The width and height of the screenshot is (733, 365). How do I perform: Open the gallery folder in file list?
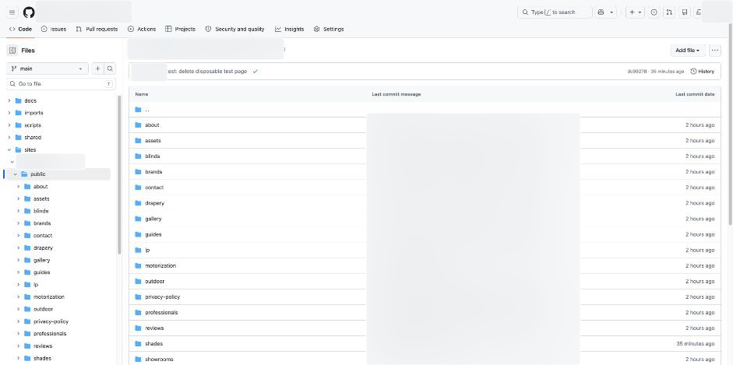click(x=153, y=219)
